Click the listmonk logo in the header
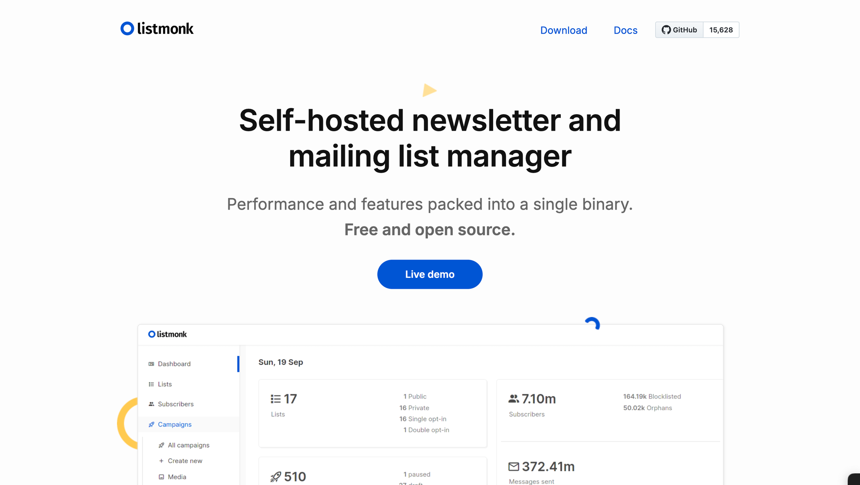This screenshot has width=860, height=485. (x=157, y=29)
